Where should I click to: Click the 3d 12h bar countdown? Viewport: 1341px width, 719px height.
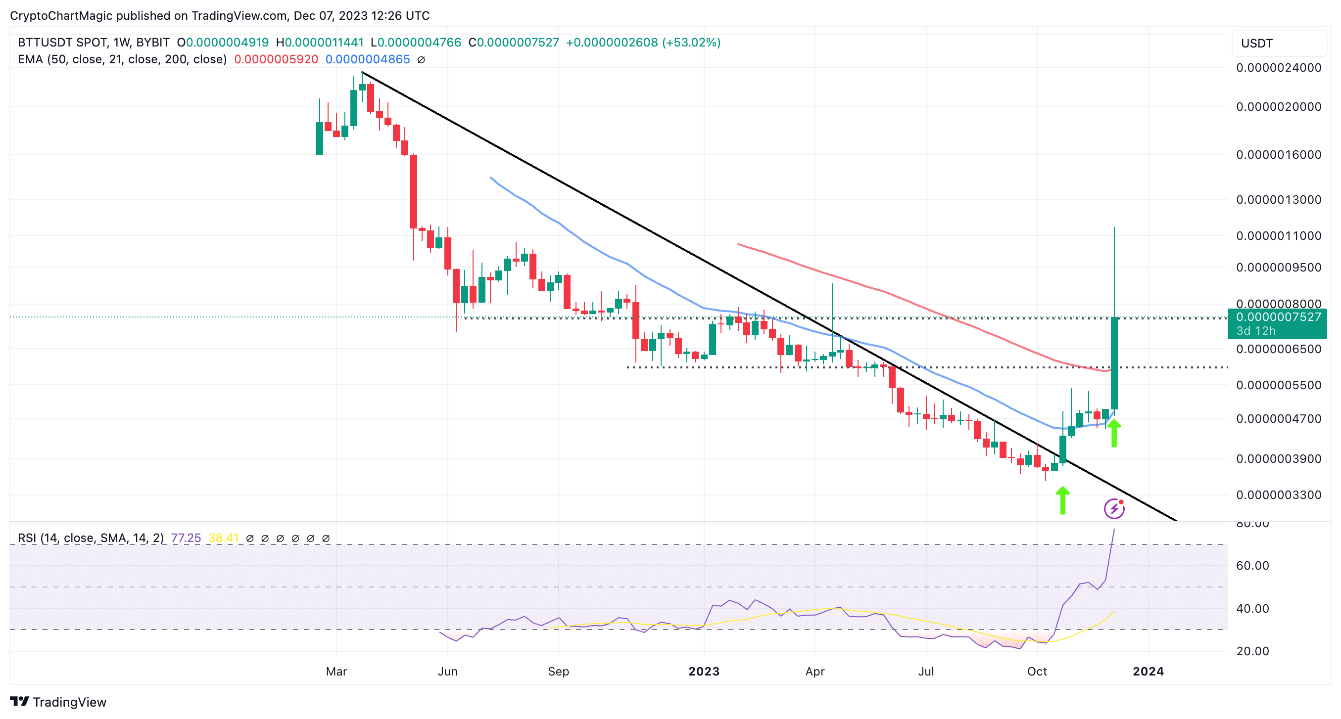tap(1255, 330)
